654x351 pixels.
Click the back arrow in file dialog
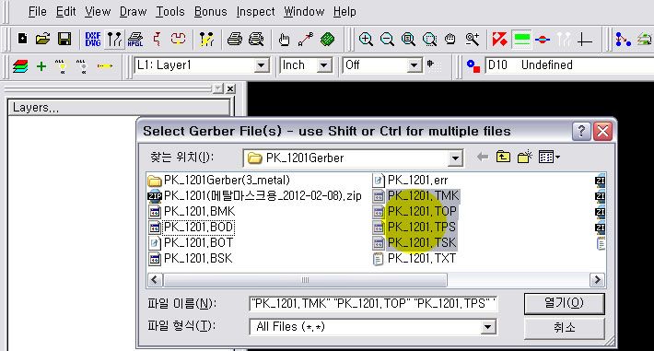click(x=482, y=158)
